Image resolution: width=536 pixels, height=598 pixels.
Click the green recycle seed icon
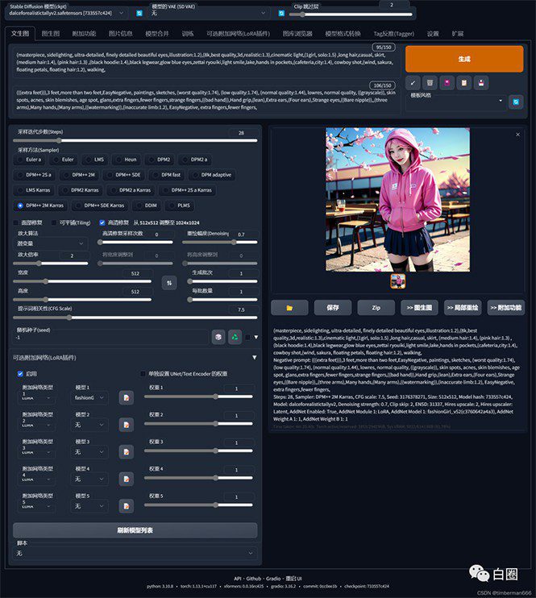tap(235, 337)
